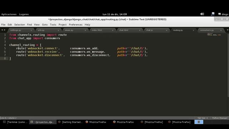The width and height of the screenshot is (229, 129).
Task: Maximize the Sublime Text window
Action: tap(222, 19)
